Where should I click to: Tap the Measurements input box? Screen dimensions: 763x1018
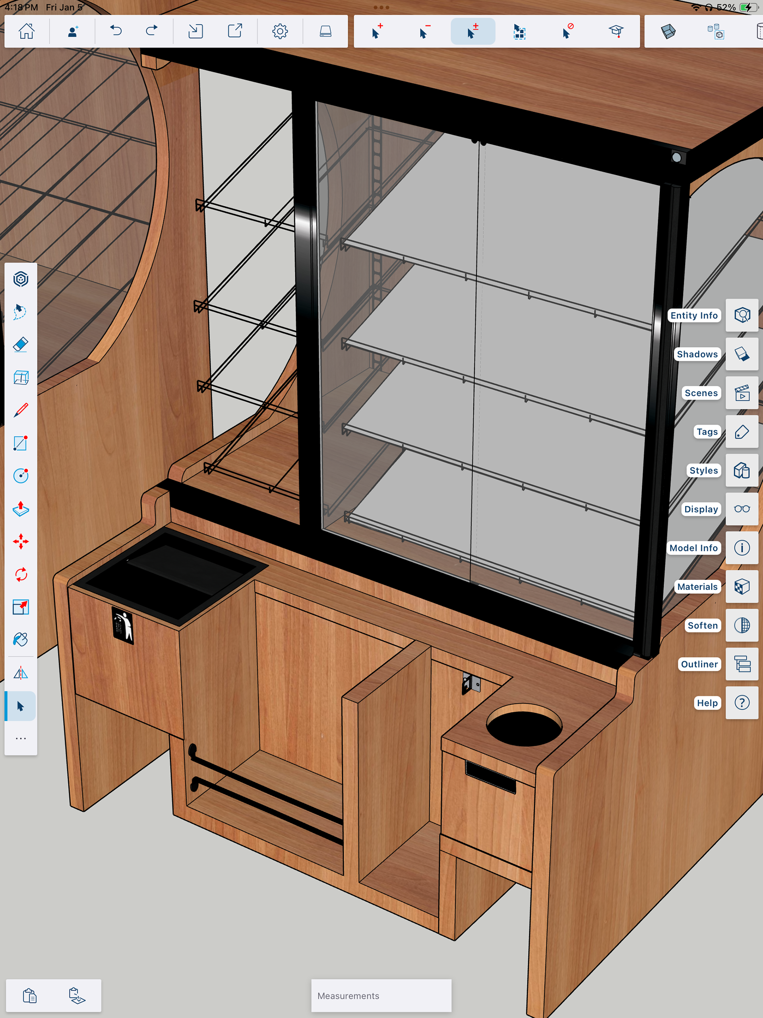[381, 995]
